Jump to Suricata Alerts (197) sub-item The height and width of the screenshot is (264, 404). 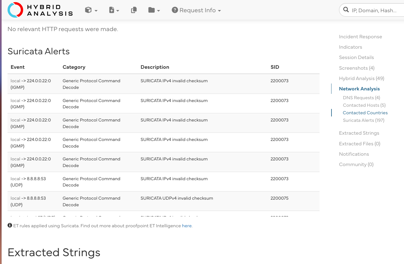pos(364,120)
